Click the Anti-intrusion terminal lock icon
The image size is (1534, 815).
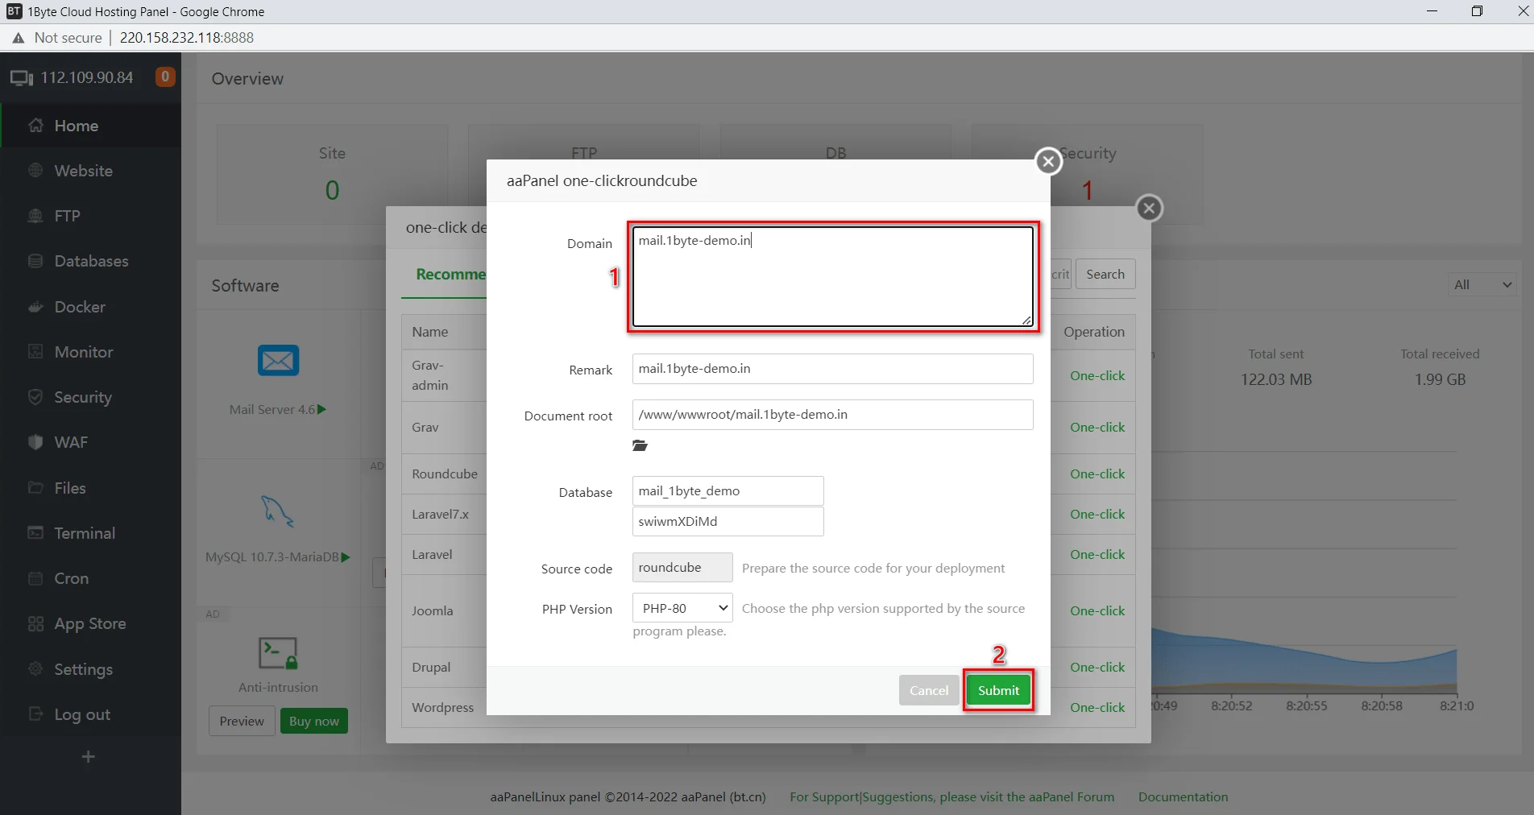point(278,653)
